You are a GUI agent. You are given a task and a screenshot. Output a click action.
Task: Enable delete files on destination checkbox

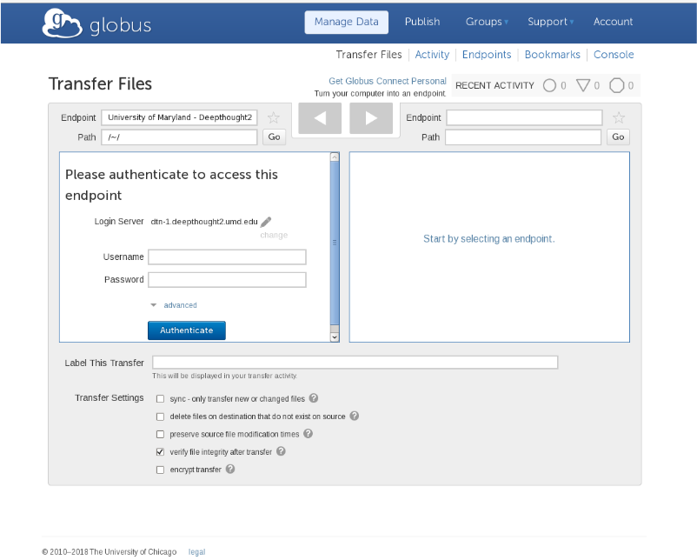coord(160,417)
